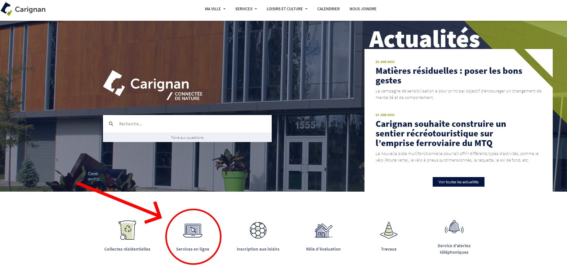Open the NOUS JOINDRE menu item
The width and height of the screenshot is (567, 271).
click(x=363, y=9)
